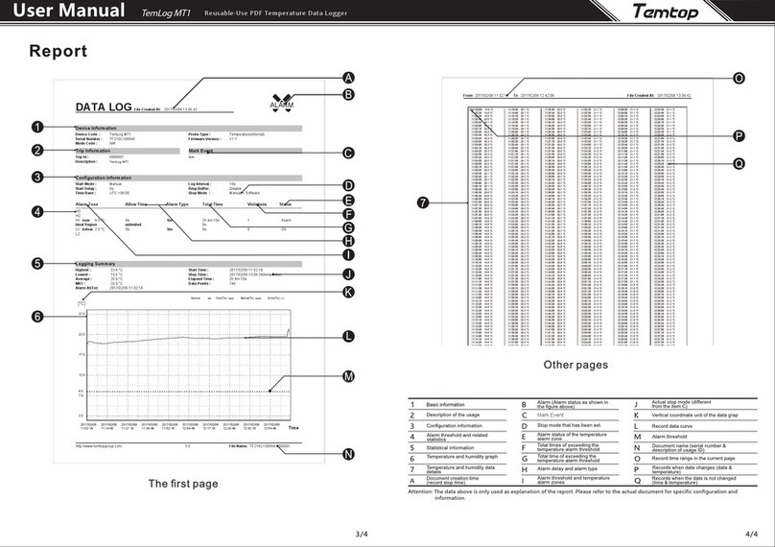The image size is (775, 547).
Task: Click the ALARM status icon on the report
Action: [x=282, y=103]
